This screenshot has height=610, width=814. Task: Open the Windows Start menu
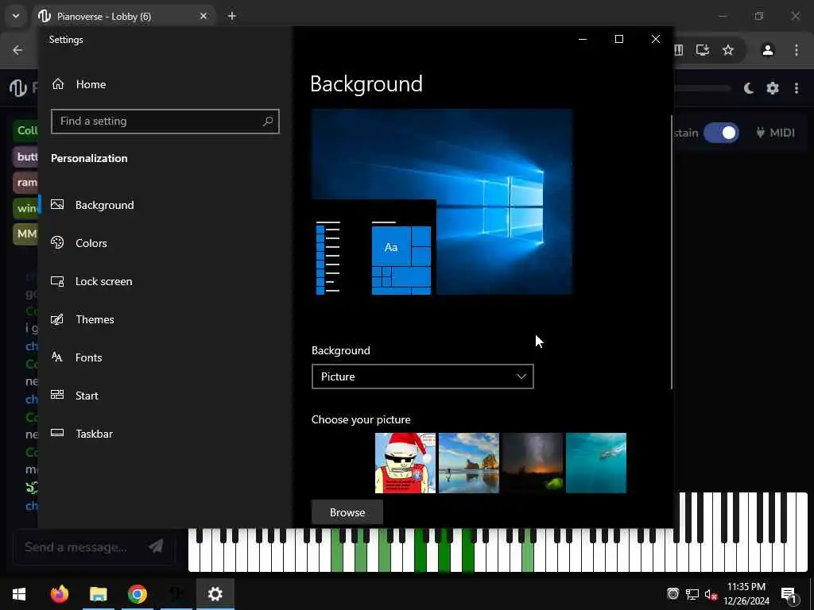[19, 594]
